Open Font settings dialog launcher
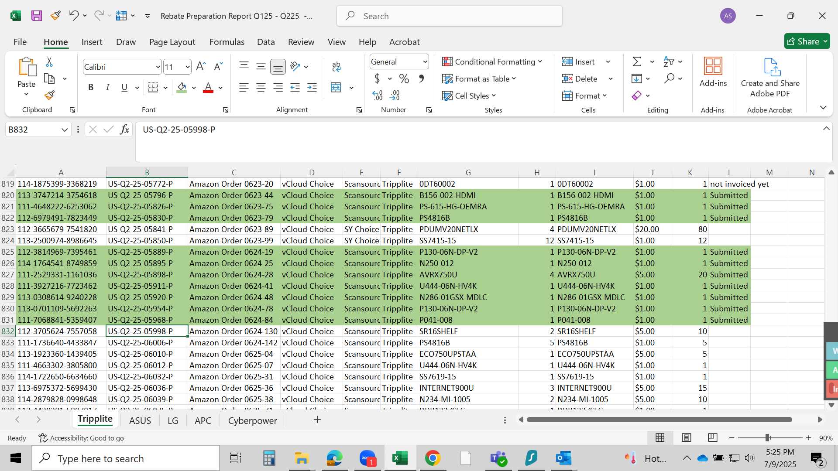Viewport: 838px width, 471px height. point(226,110)
